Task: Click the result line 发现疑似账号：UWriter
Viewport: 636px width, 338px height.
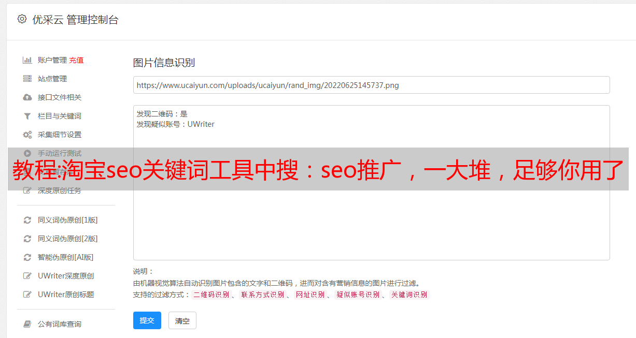Action: point(175,124)
